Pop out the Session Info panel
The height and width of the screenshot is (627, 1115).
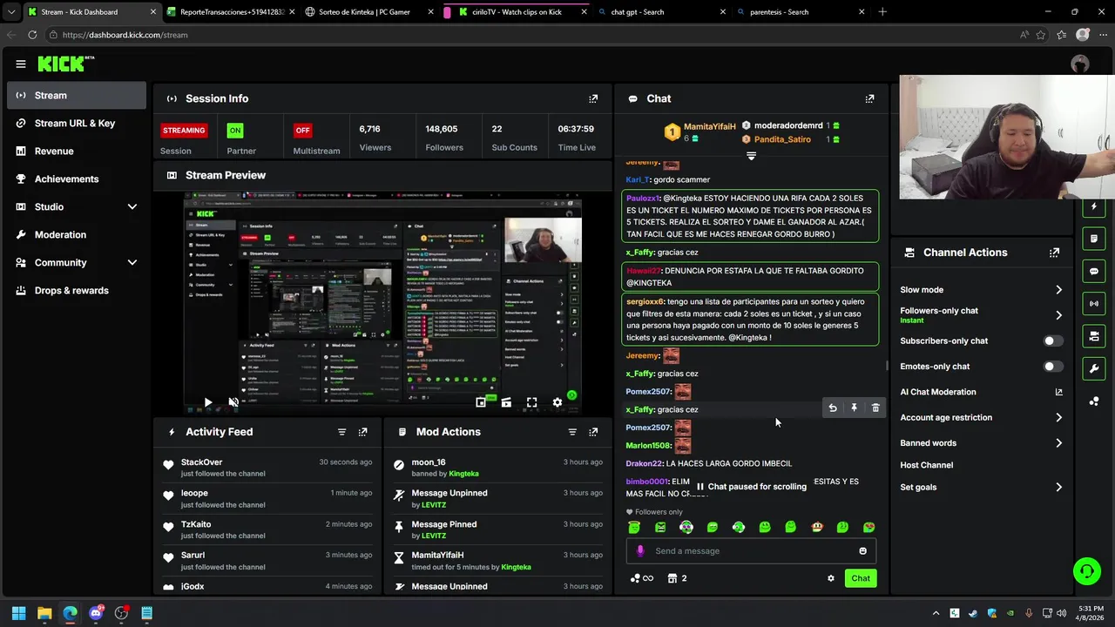[593, 98]
